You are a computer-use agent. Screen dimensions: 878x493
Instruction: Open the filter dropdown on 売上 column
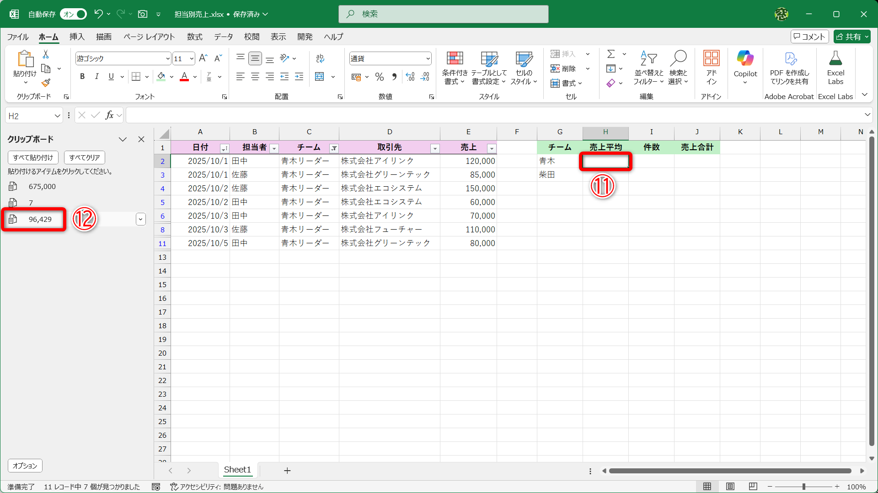491,148
